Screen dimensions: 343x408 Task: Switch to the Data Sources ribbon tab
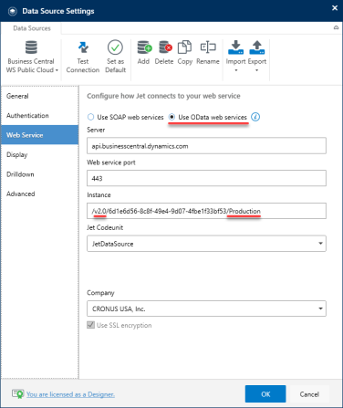coord(32,28)
